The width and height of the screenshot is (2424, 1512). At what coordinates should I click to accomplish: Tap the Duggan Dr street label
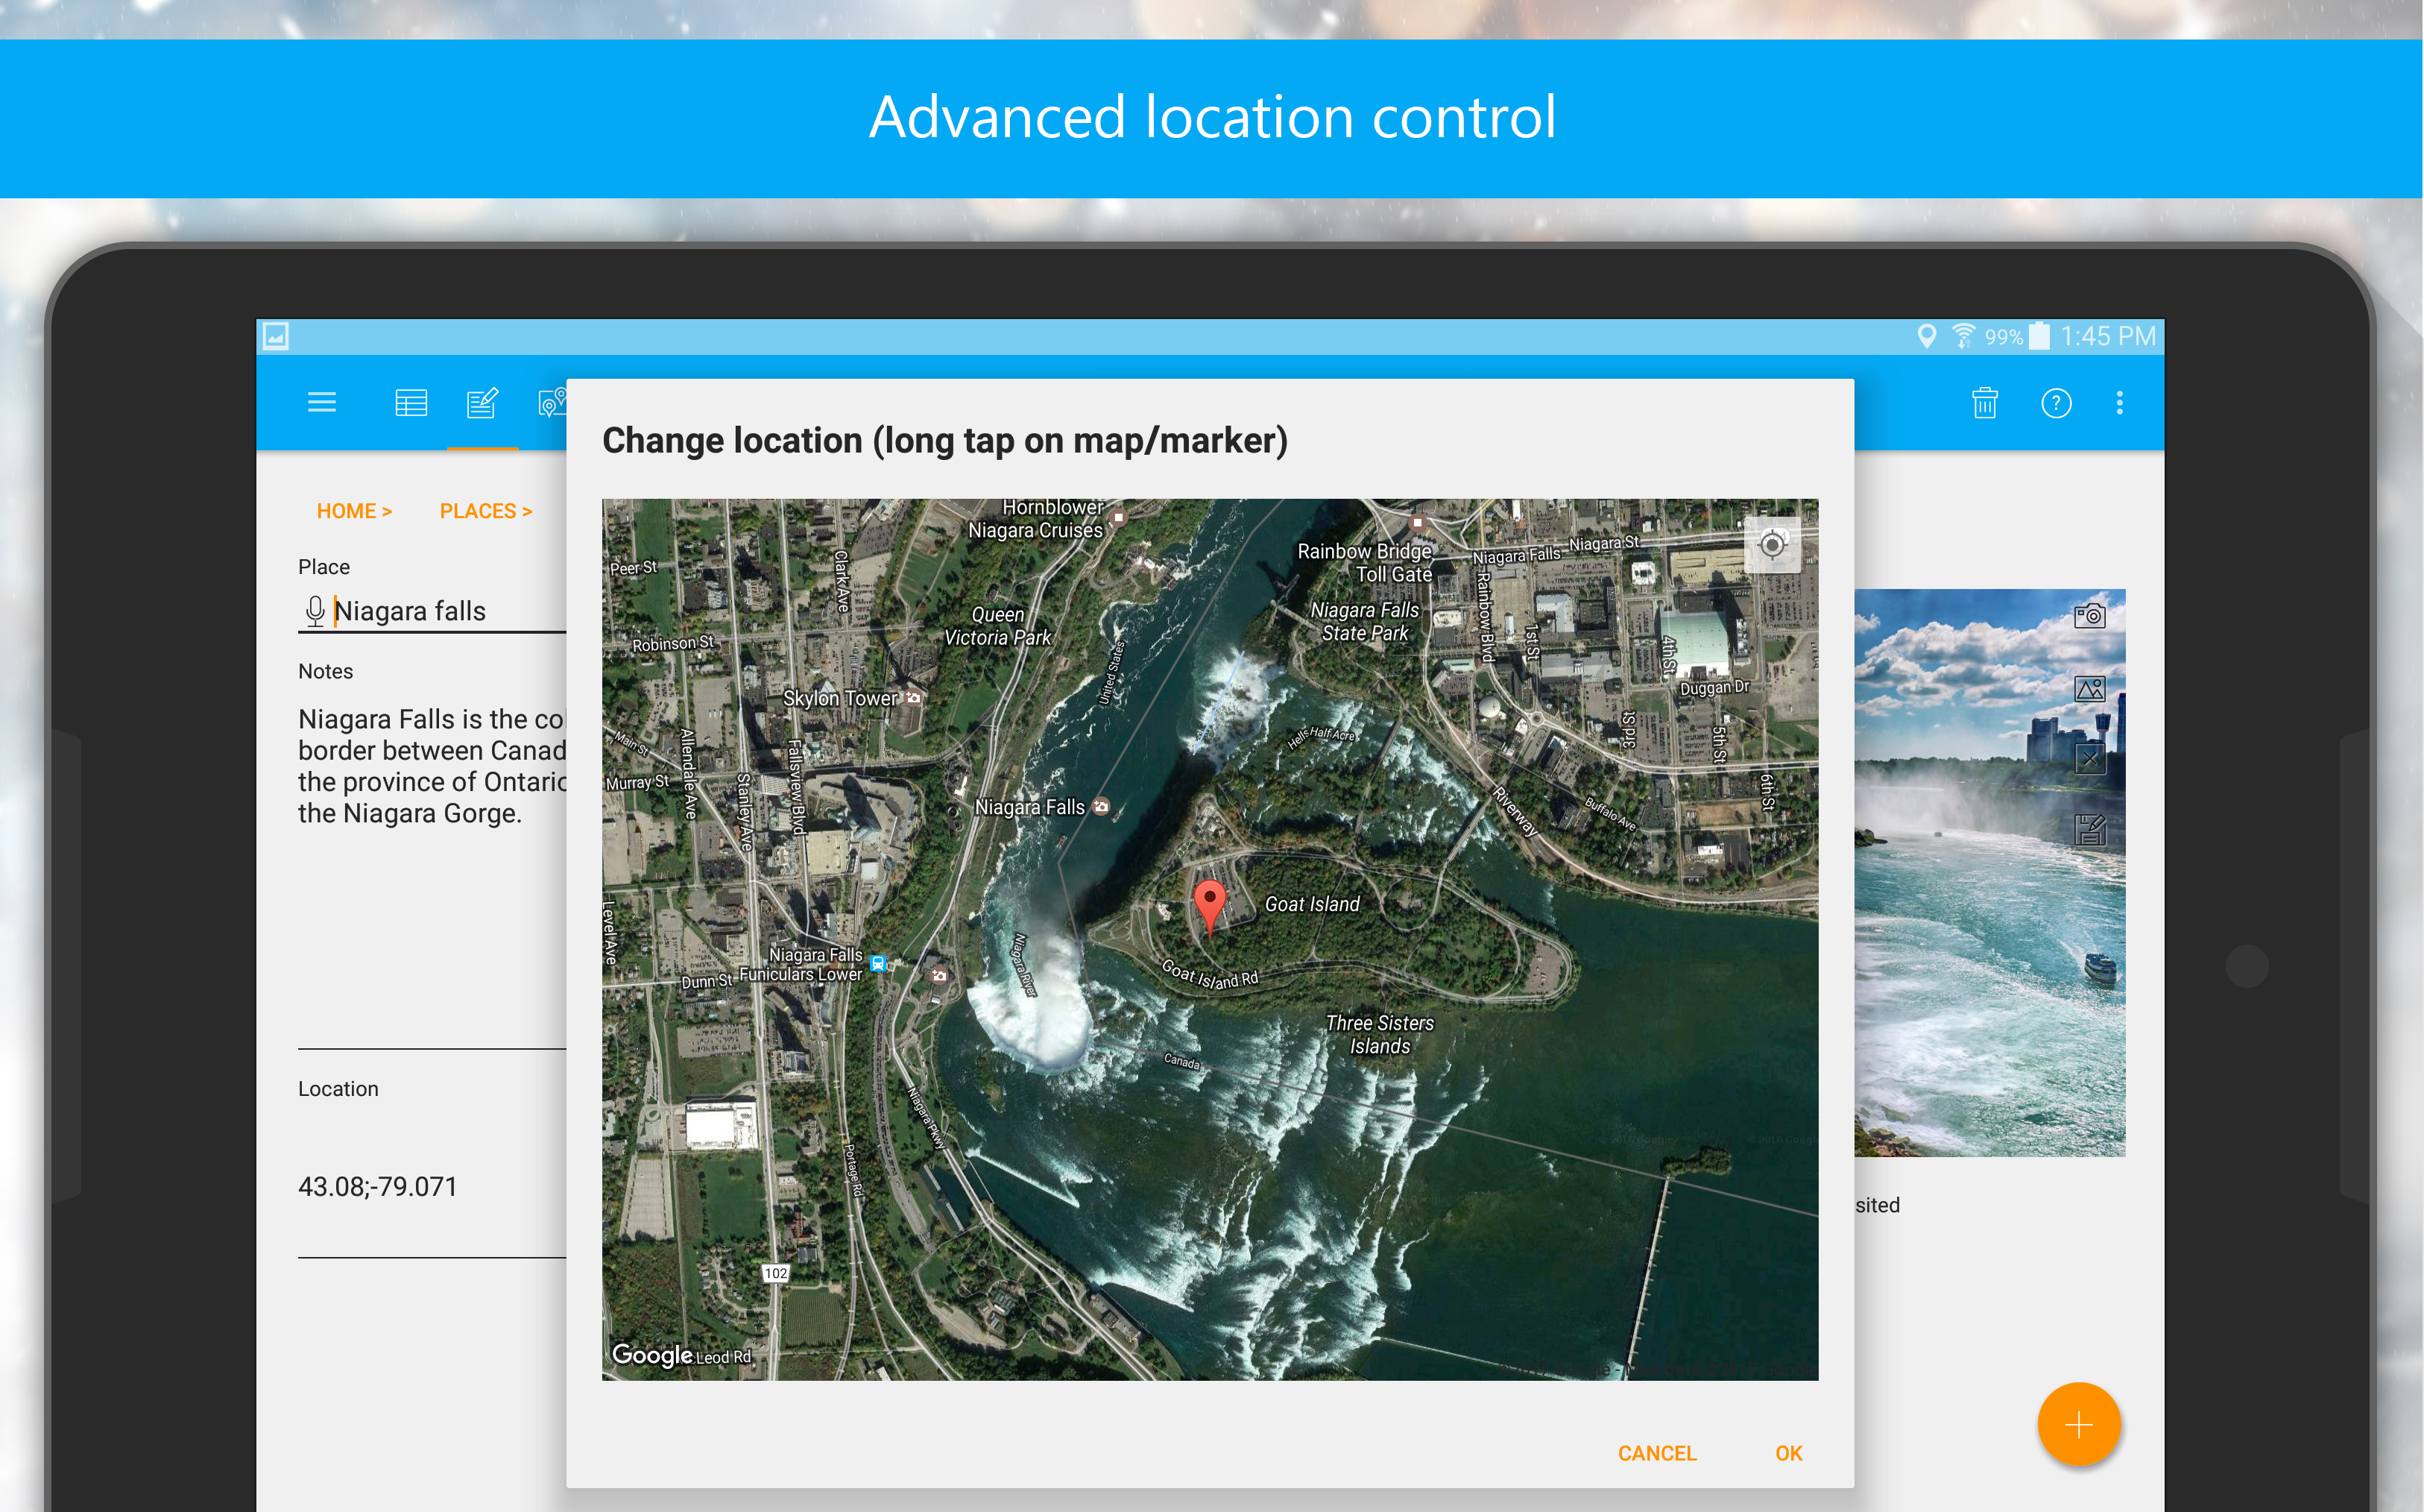tap(1714, 688)
